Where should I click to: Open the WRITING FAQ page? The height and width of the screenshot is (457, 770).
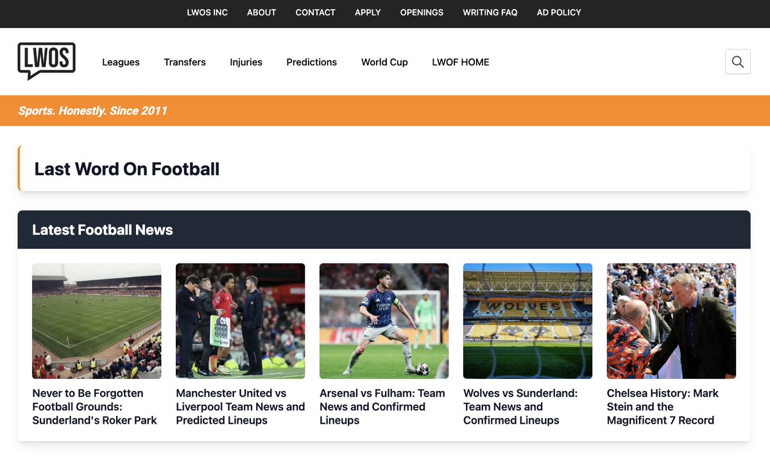pos(490,12)
